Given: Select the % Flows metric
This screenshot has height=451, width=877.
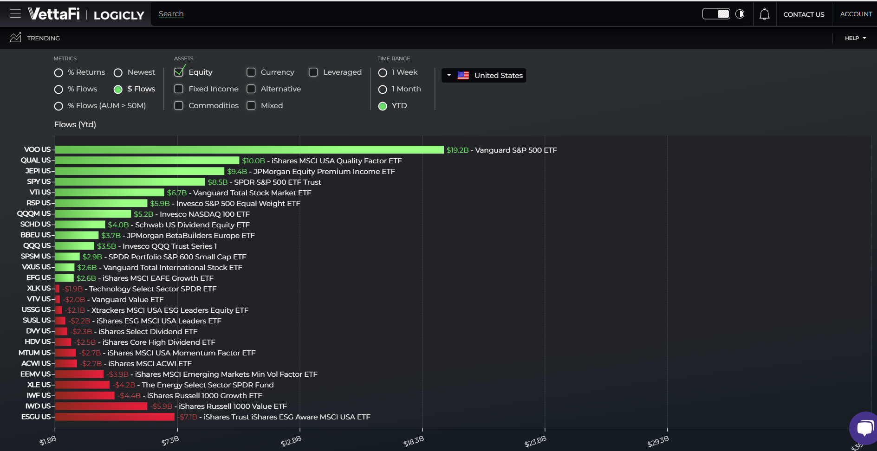Looking at the screenshot, I should [x=58, y=89].
